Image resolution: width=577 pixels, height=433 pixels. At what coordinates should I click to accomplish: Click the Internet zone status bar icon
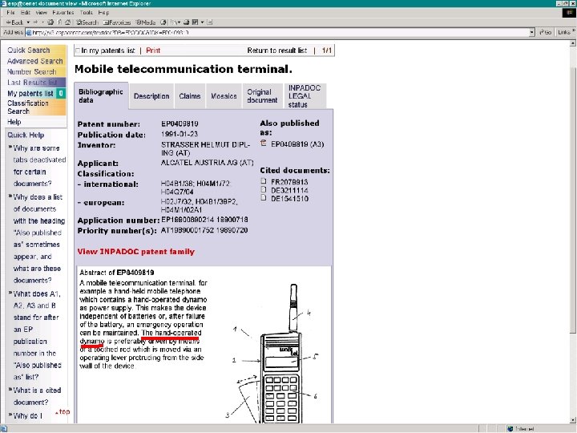coord(510,429)
